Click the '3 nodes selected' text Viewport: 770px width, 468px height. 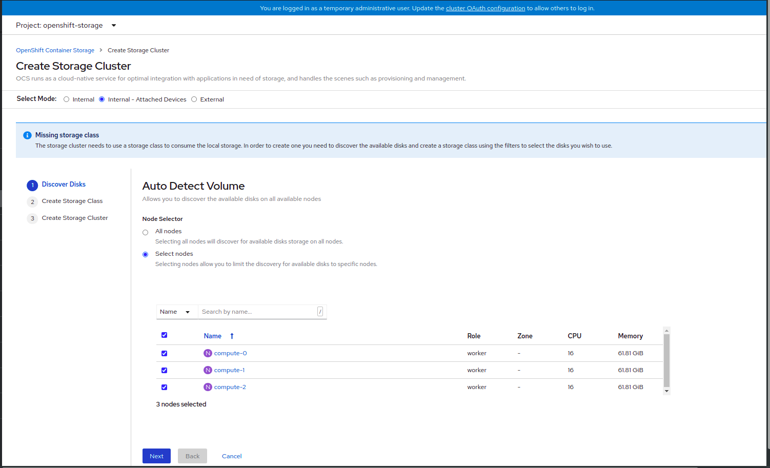[x=181, y=404]
